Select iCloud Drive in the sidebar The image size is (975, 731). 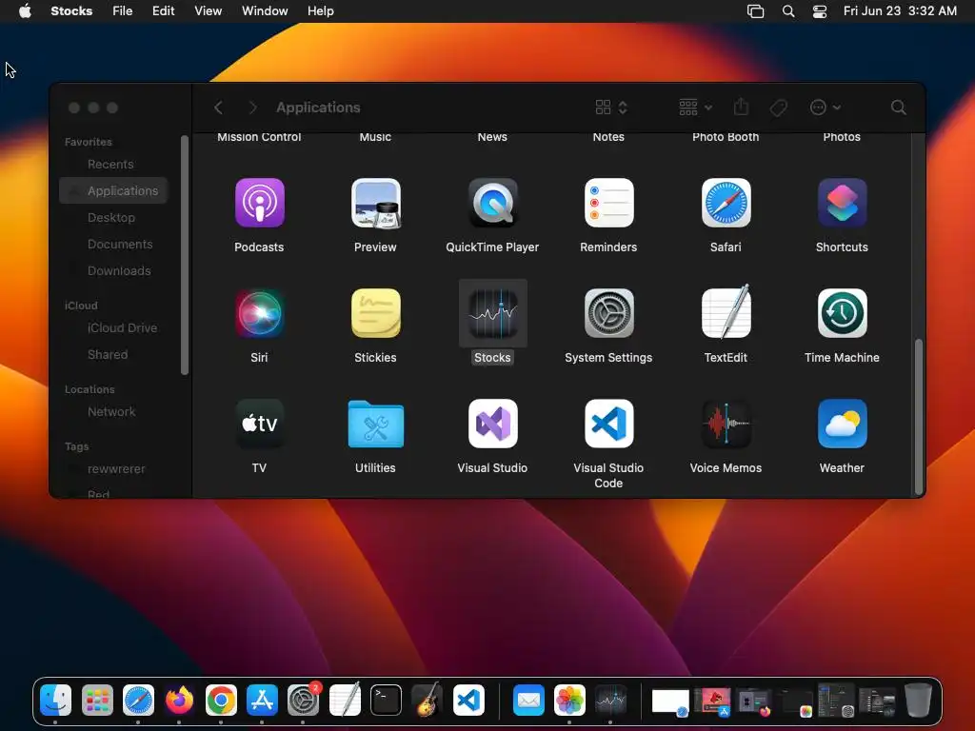[x=114, y=327]
